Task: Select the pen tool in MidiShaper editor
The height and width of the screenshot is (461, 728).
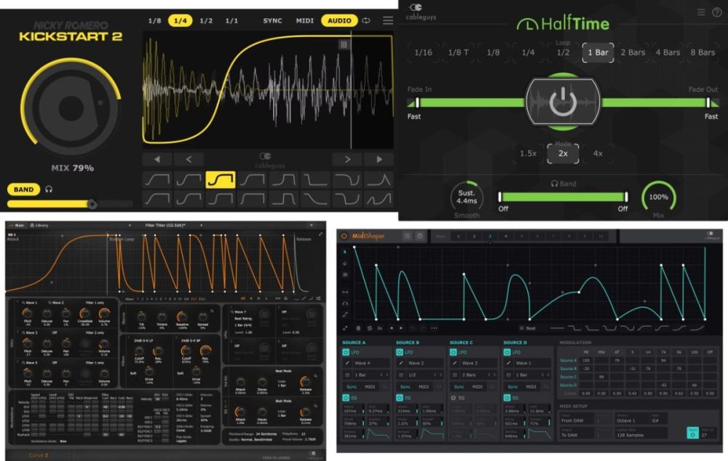Action: pos(345,263)
